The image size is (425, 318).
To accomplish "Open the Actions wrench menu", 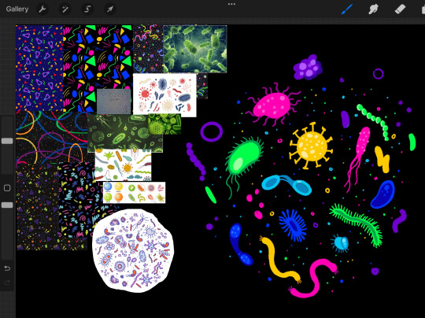I will pos(42,9).
